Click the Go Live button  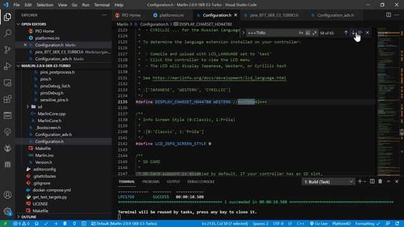(319, 223)
